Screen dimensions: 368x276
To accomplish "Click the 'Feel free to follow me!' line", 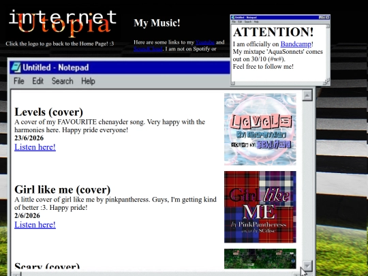I will click(263, 66).
